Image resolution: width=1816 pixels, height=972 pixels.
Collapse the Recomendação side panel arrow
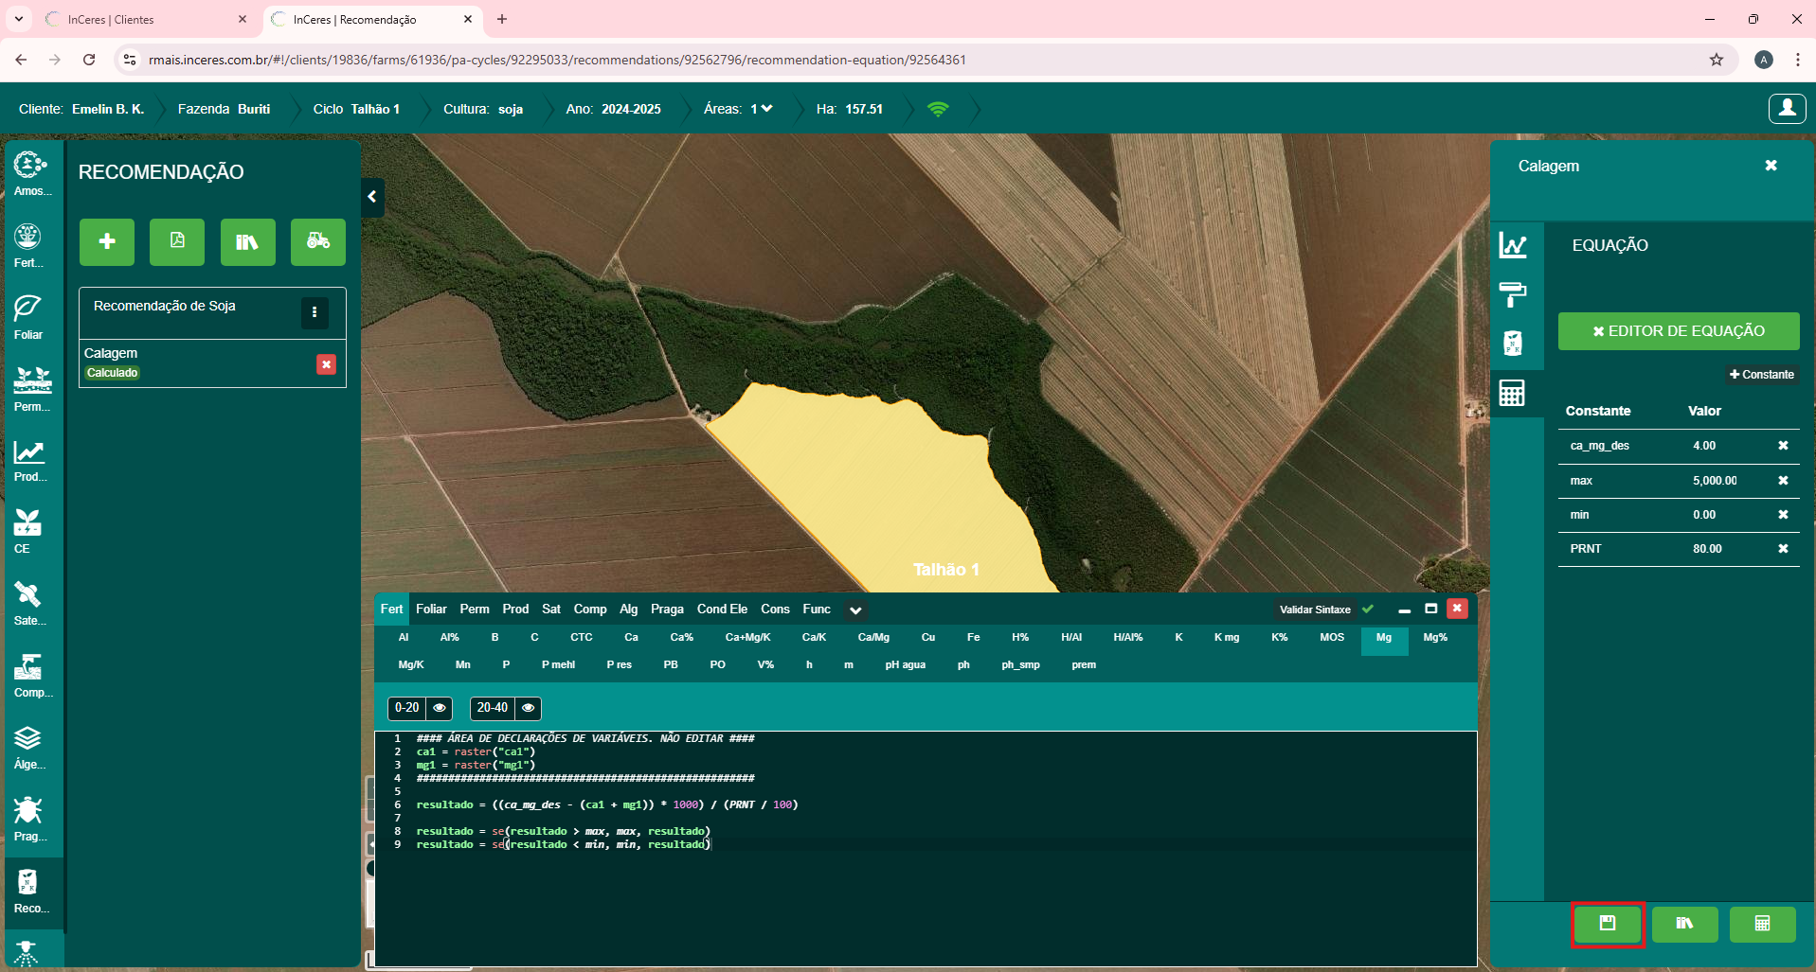click(x=372, y=197)
